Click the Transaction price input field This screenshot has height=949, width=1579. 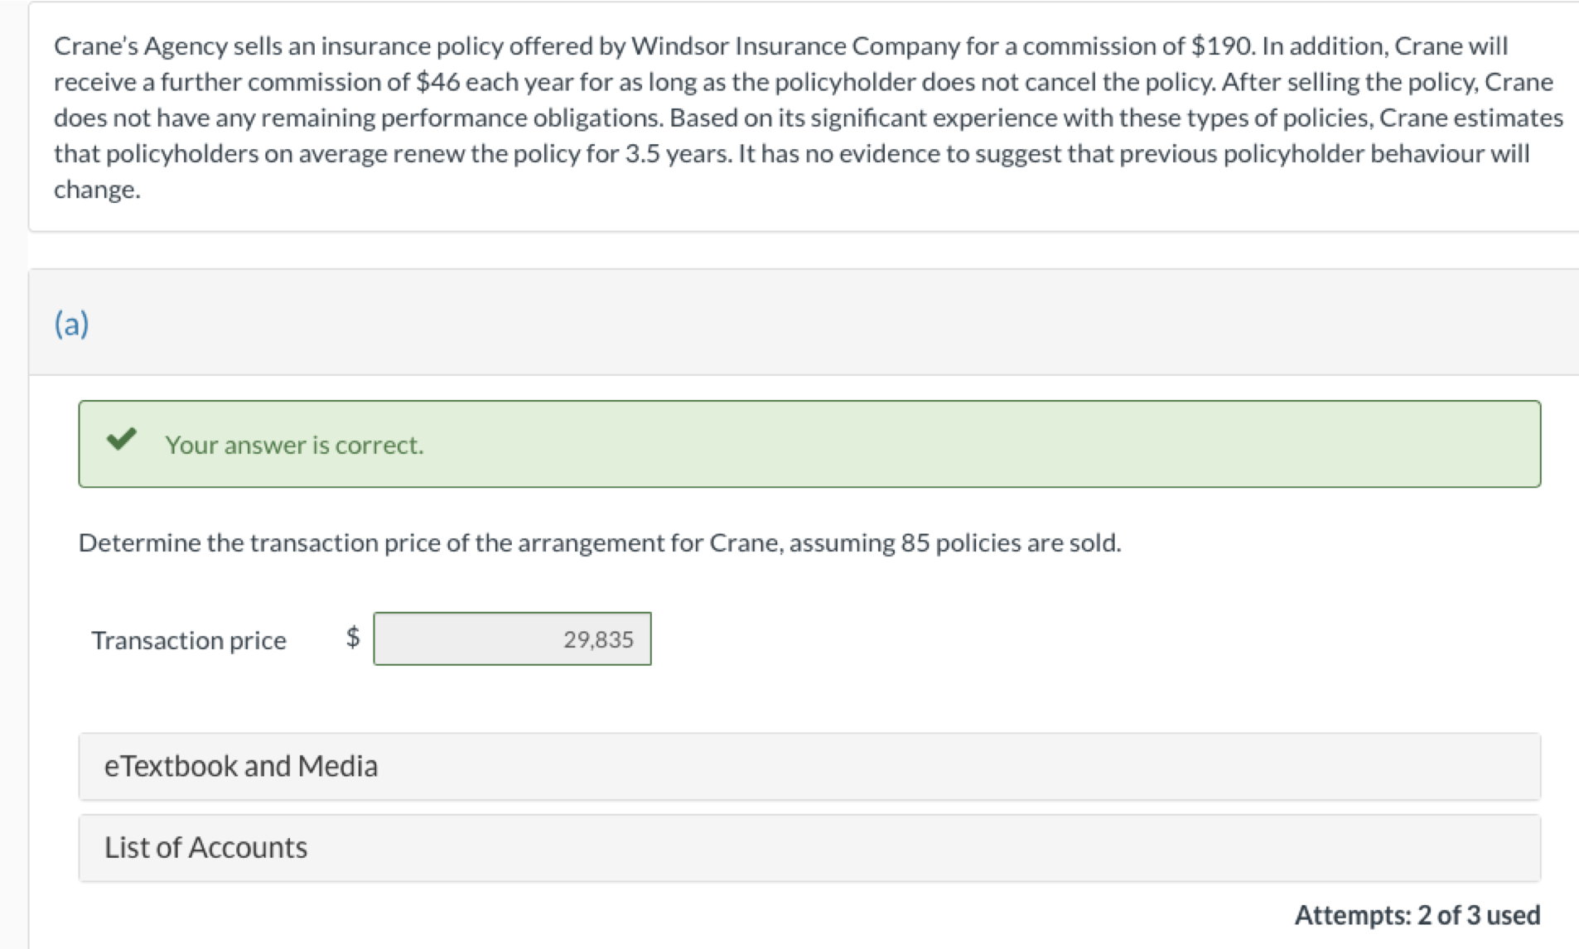[512, 638]
